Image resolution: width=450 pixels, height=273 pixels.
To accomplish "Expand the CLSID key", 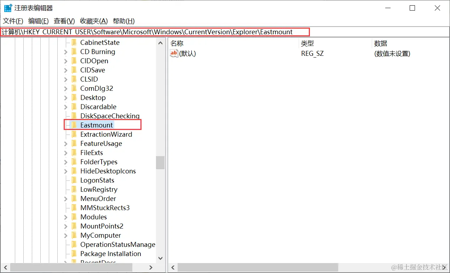I will coord(66,79).
